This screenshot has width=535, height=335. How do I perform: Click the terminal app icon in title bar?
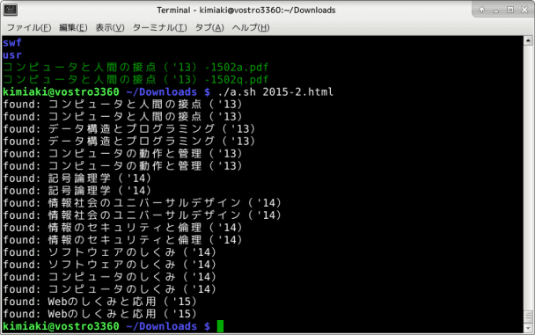pyautogui.click(x=11, y=10)
